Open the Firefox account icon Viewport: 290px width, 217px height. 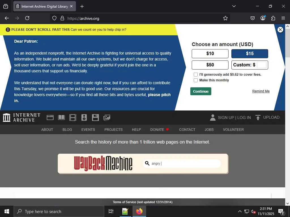tap(263, 18)
